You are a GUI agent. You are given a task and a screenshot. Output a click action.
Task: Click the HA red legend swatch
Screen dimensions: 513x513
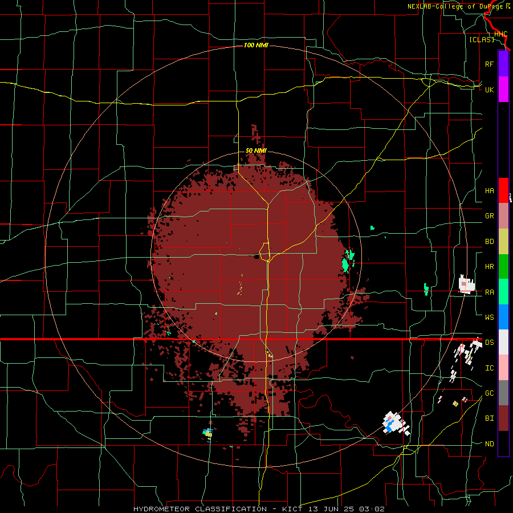click(x=503, y=190)
